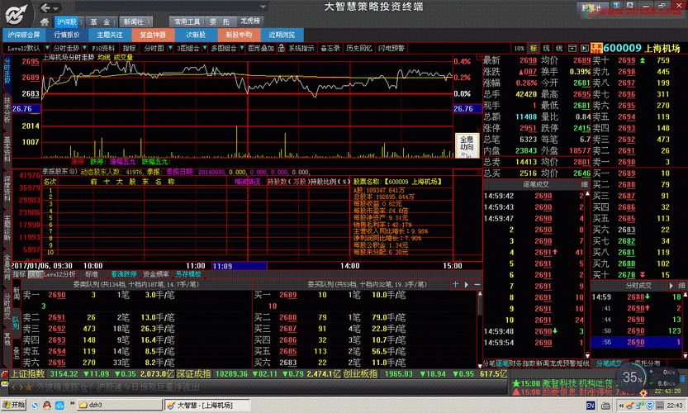The width and height of the screenshot is (688, 413).
Task: Click the order queue vertical scrollbar
Action: click(480, 328)
